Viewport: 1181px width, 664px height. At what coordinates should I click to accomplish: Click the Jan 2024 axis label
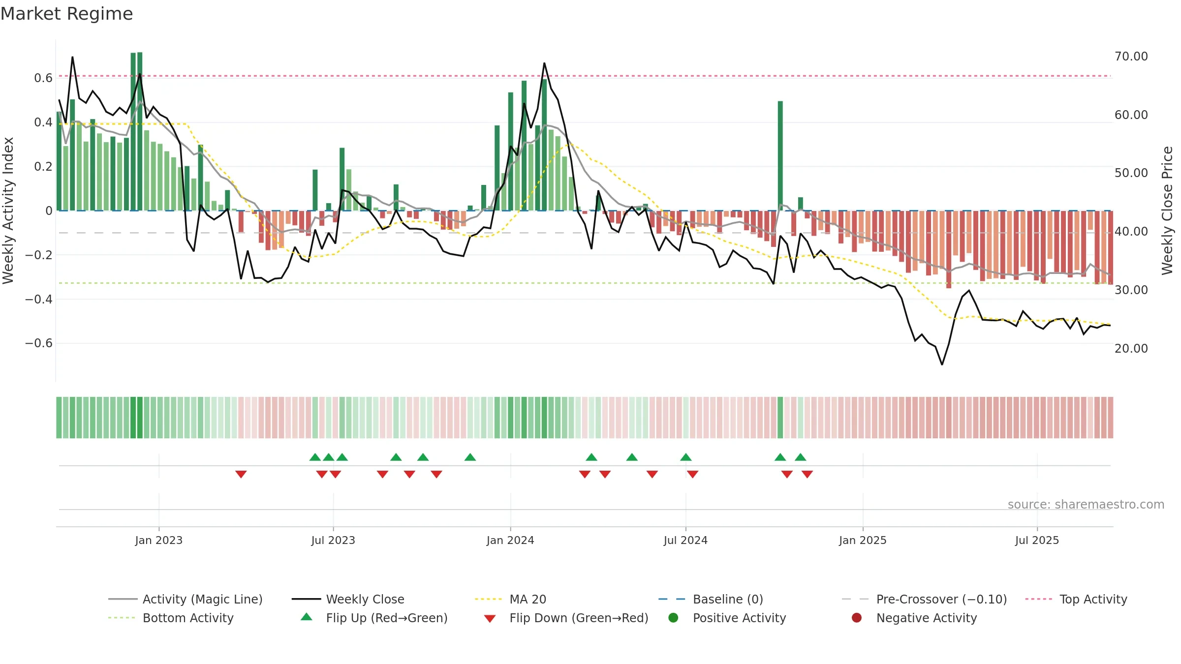pyautogui.click(x=510, y=540)
